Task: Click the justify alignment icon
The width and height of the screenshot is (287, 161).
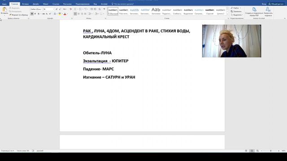Action: coord(85,14)
